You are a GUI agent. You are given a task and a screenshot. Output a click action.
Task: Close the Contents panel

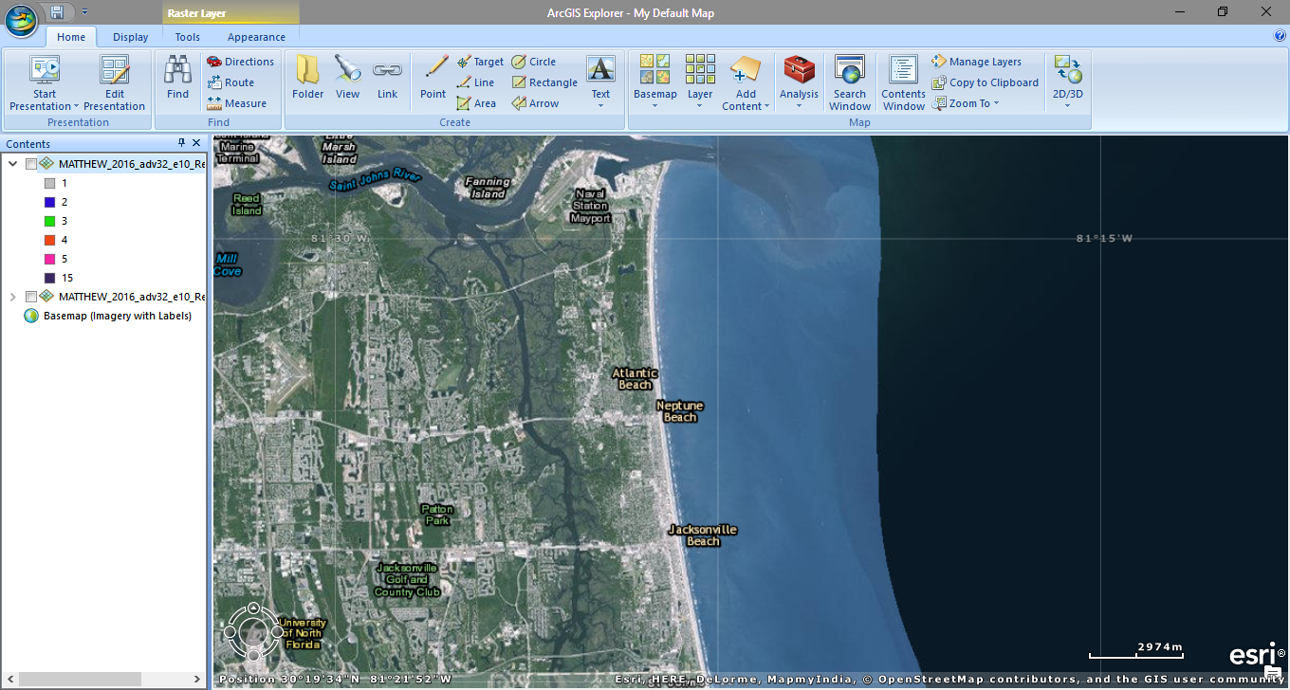[x=196, y=143]
